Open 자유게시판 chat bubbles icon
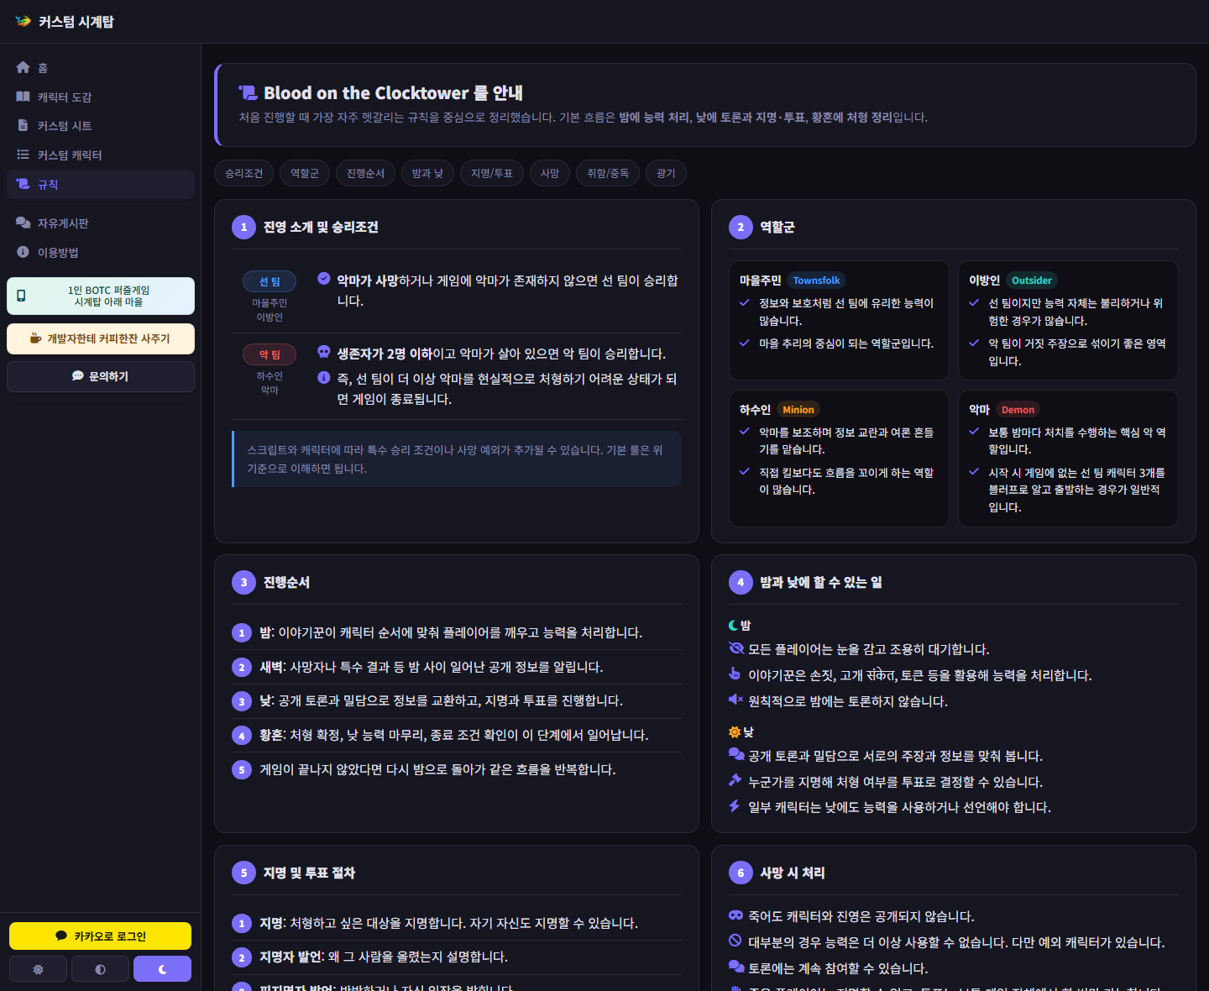 coord(23,223)
